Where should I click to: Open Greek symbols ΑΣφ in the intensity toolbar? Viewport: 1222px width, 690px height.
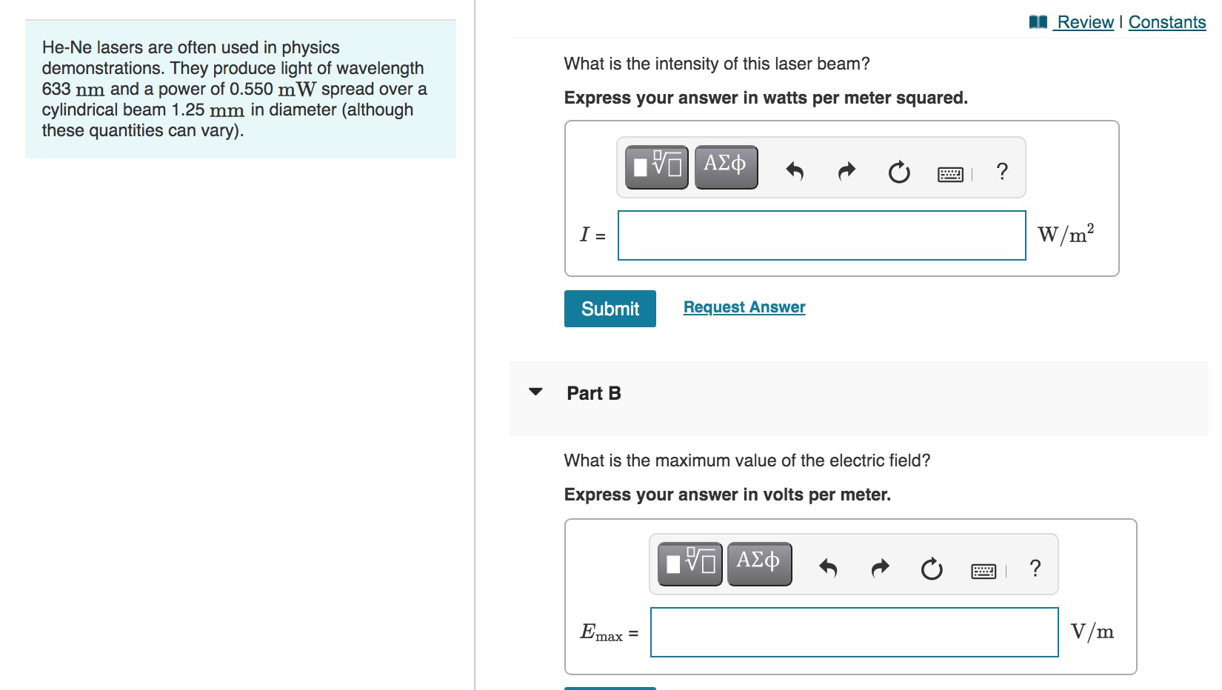725,167
